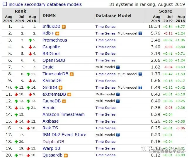Open the eXtremeDB link
This screenshot has width=189, height=158.
(54, 94)
